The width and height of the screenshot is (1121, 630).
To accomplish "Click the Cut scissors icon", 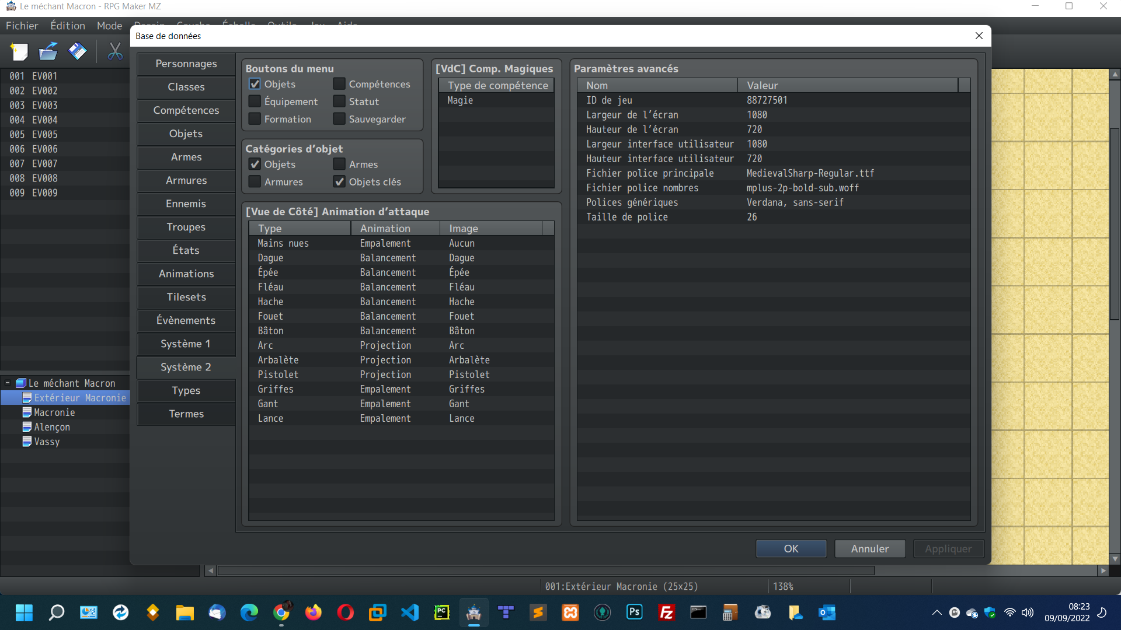I will click(115, 52).
